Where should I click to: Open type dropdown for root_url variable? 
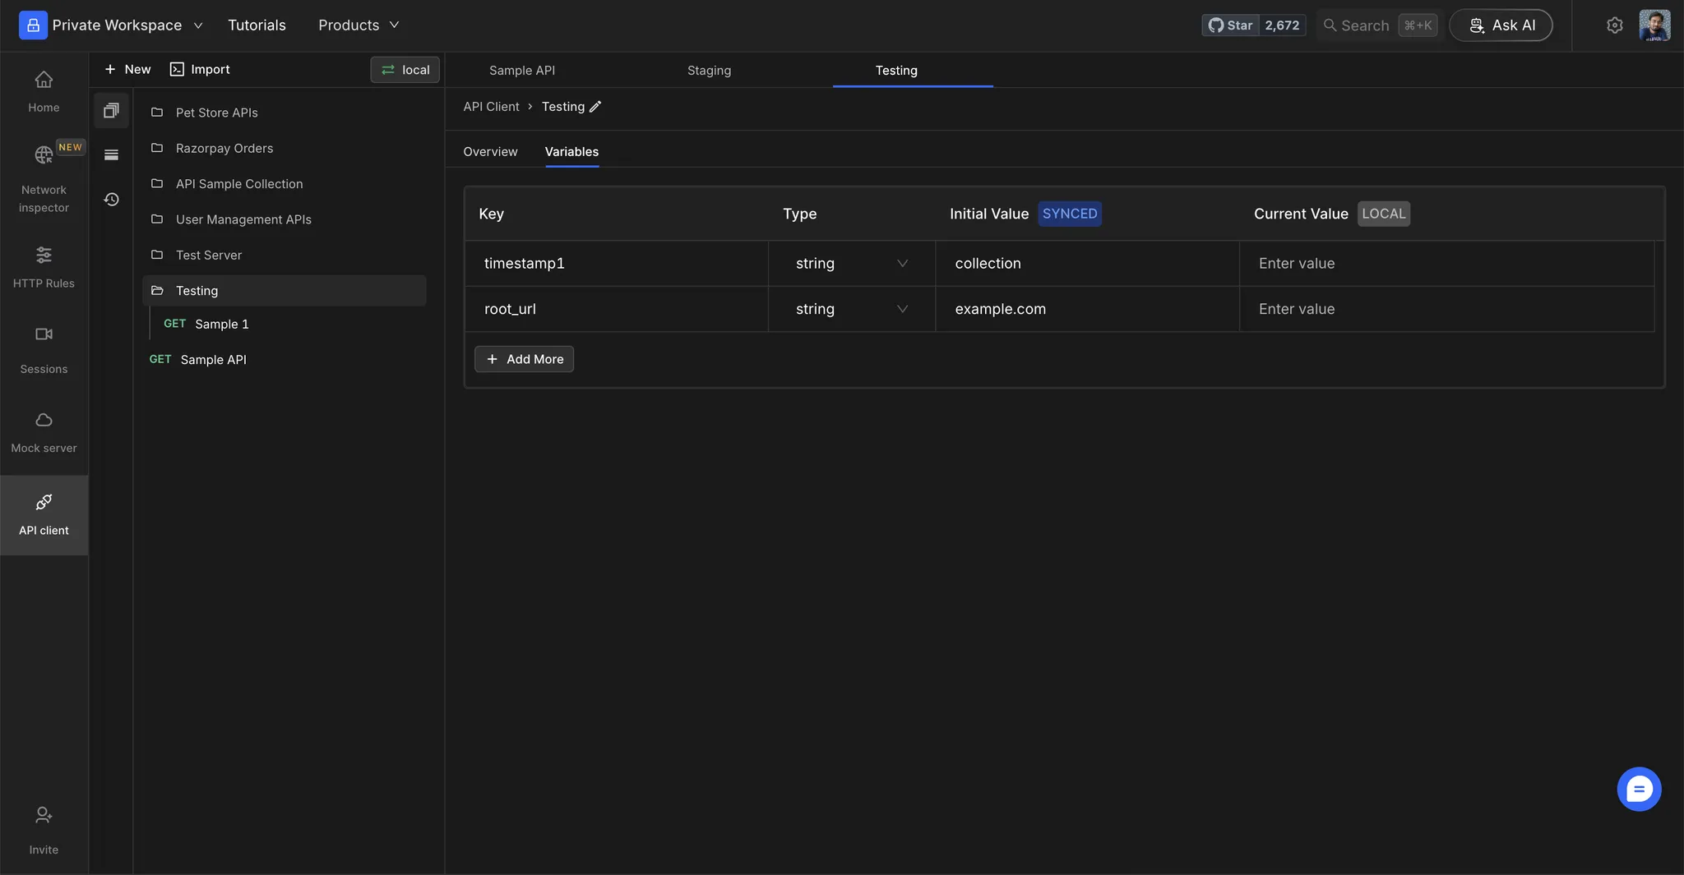[x=851, y=310]
